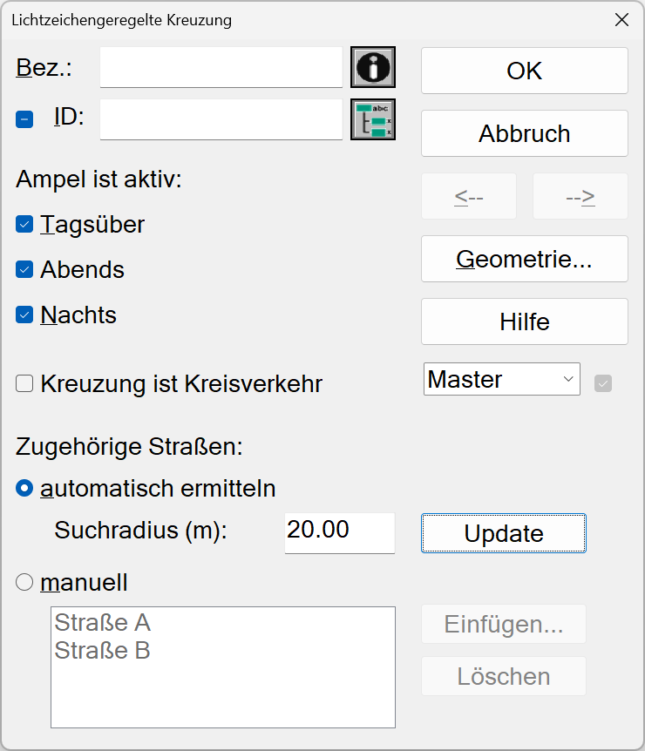
Task: Select automatisch ermitteln radio option
Action: (x=24, y=489)
